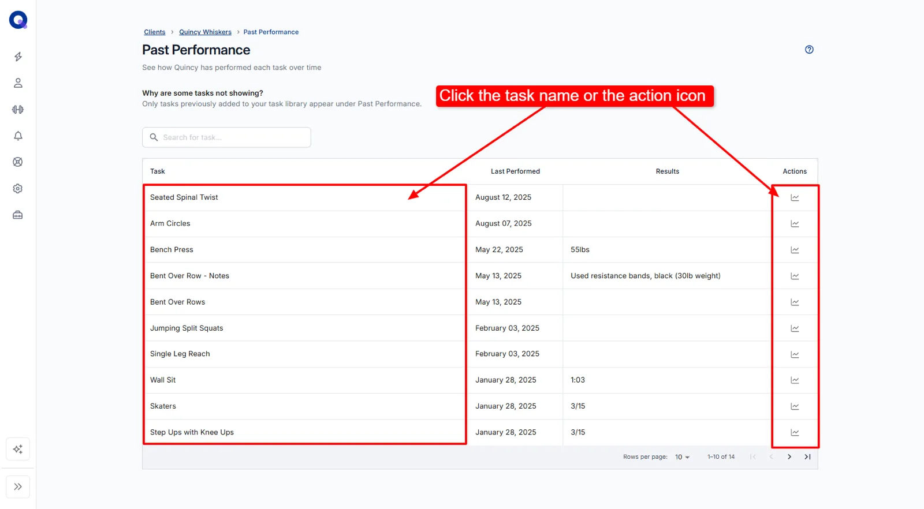
Task: Open chart icon for Jumping Split Squats
Action: [x=795, y=328]
